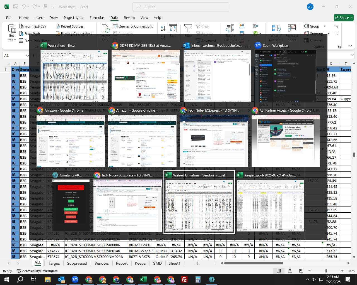Image resolution: width=357 pixels, height=285 pixels.
Task: Open the File menu
Action: click(x=9, y=18)
